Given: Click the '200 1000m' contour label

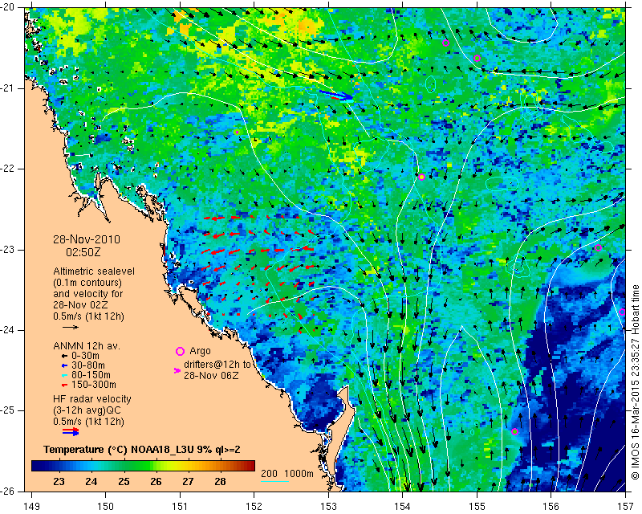Looking at the screenshot, I should pos(287,474).
